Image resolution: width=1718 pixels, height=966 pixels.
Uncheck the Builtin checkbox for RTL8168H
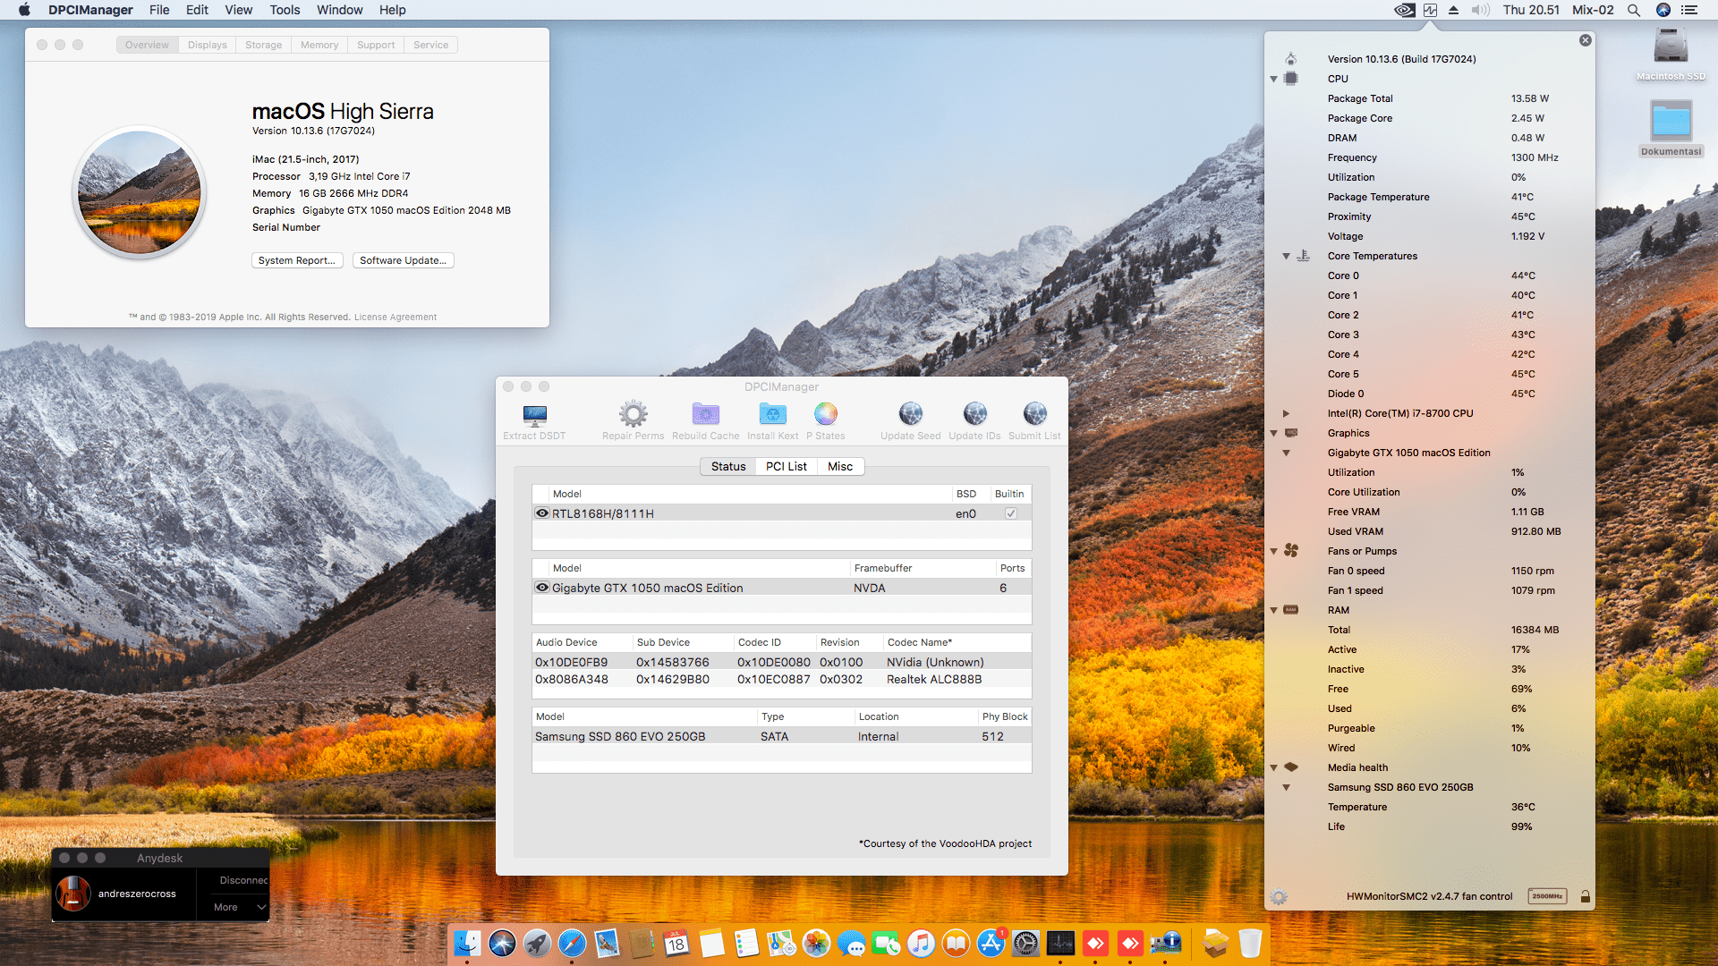1011,513
